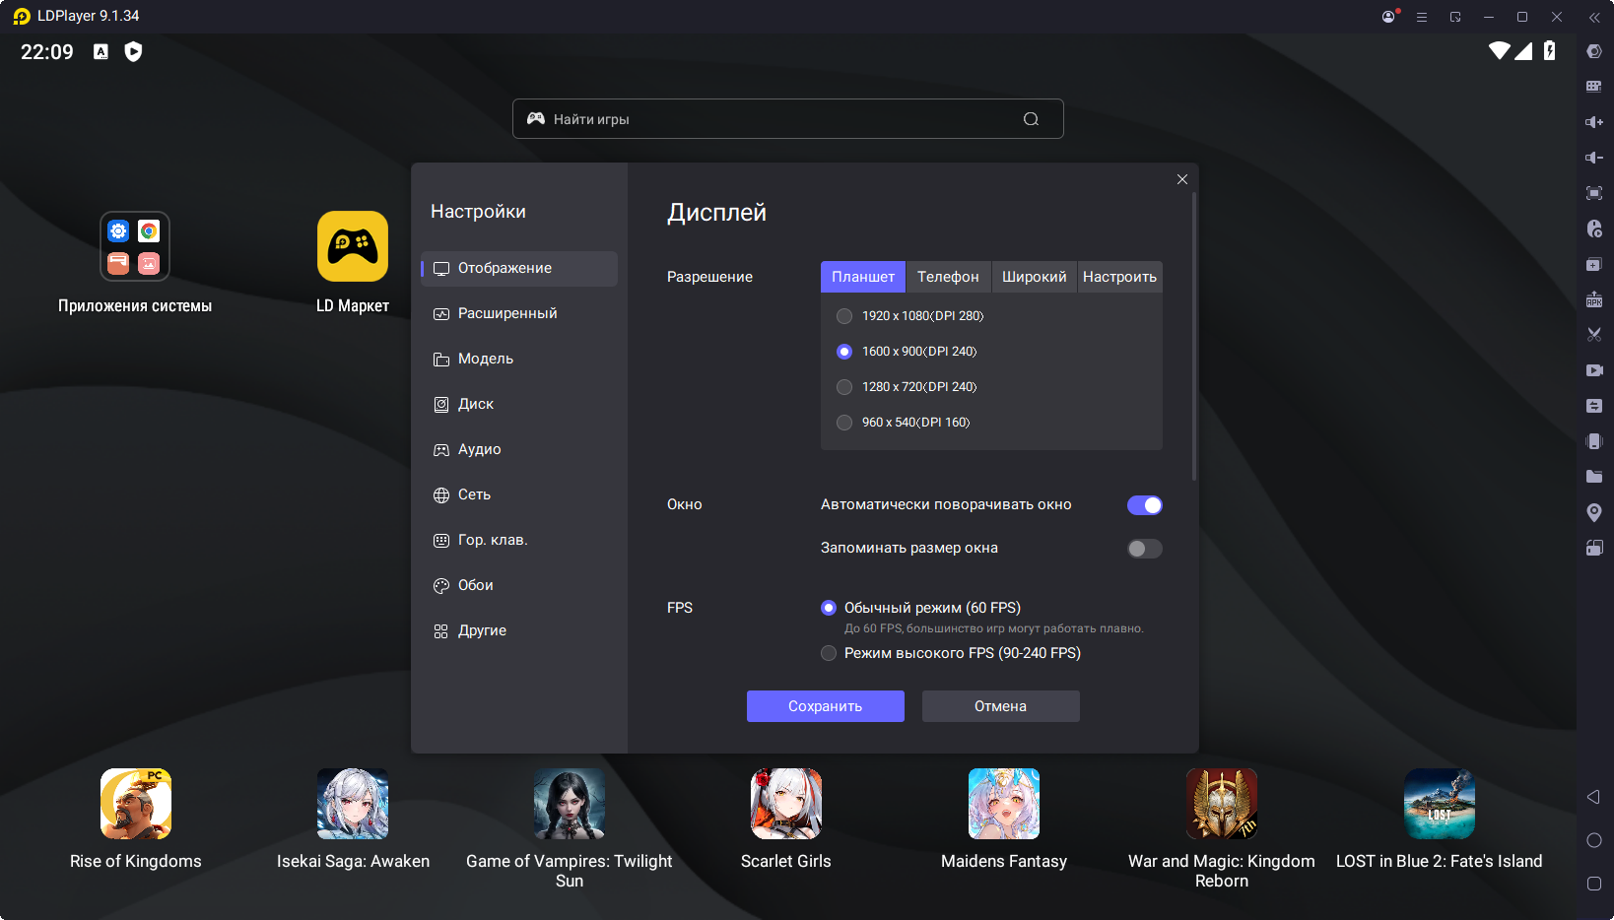Open the Расширенный settings section
The image size is (1614, 920).
507,313
